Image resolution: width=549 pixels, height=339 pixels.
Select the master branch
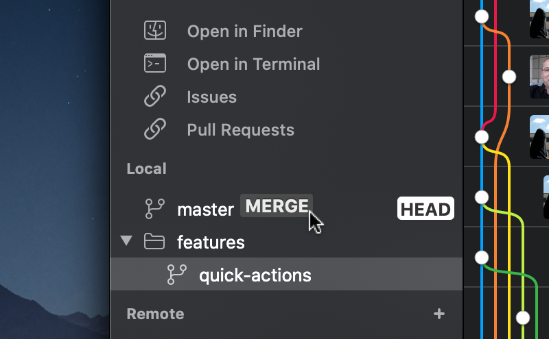[x=205, y=209]
